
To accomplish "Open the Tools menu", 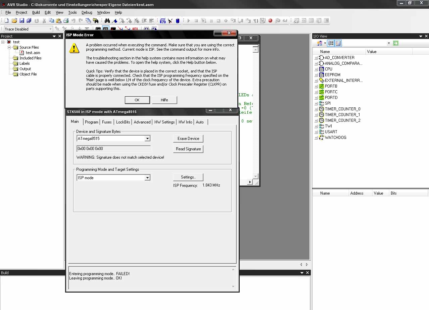I will [73, 12].
